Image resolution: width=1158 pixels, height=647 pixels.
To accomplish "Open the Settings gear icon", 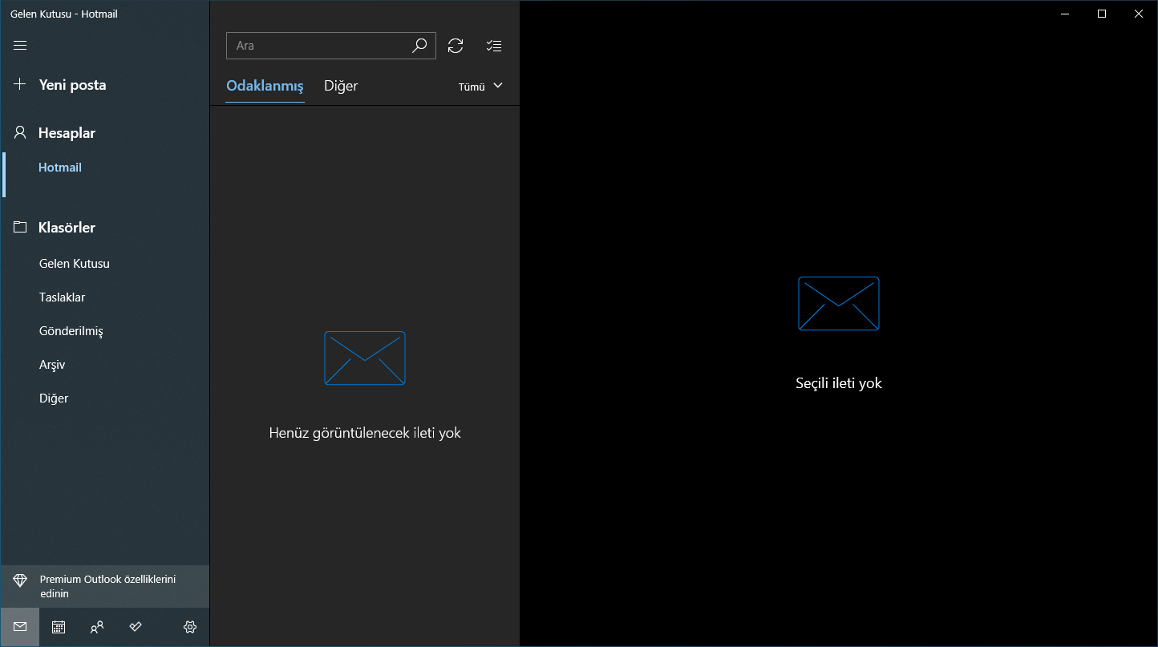I will coord(190,627).
